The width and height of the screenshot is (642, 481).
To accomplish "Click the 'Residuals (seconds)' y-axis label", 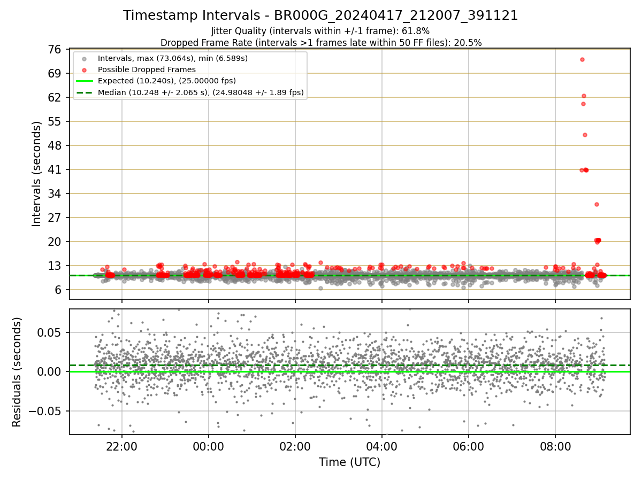I will pyautogui.click(x=17, y=372).
